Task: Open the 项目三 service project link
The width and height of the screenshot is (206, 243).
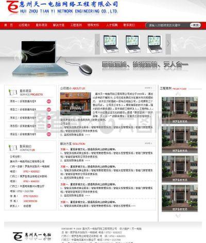Action: (23, 118)
